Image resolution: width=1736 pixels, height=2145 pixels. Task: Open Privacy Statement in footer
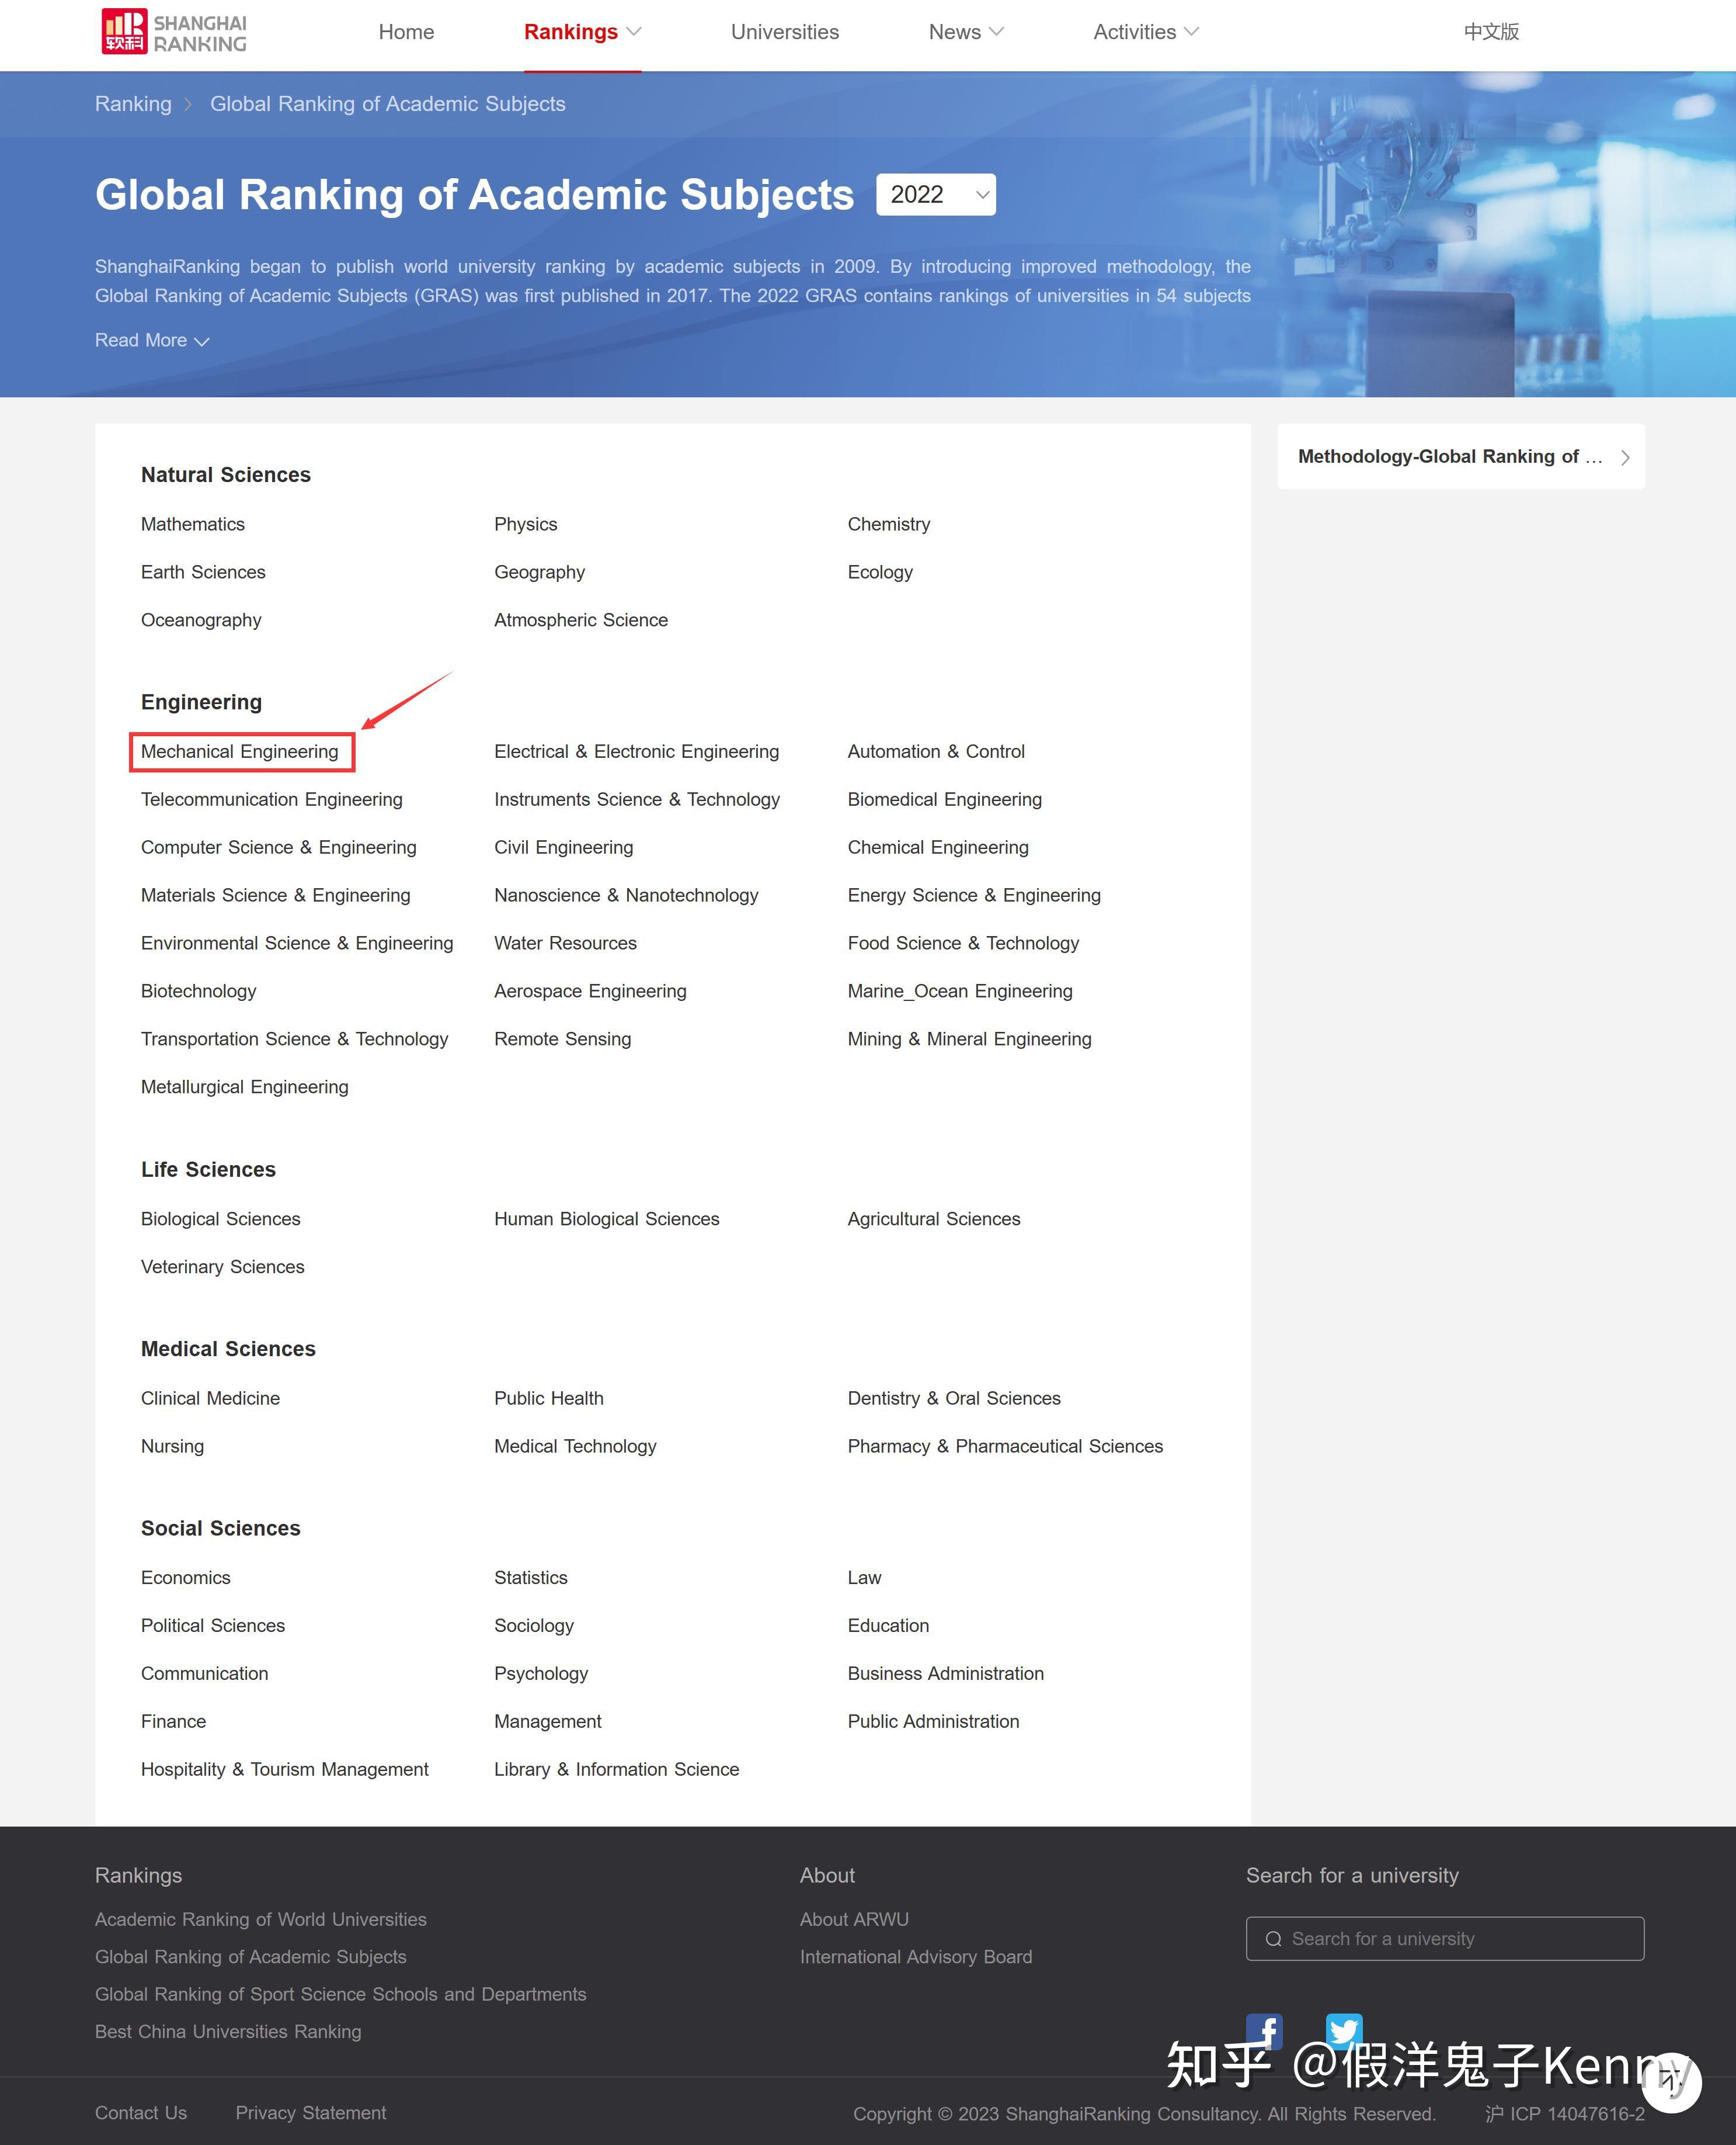pyautogui.click(x=310, y=2113)
